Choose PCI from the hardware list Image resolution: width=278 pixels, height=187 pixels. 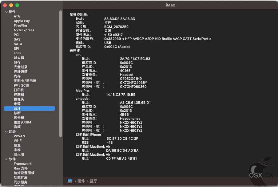tap(17, 35)
